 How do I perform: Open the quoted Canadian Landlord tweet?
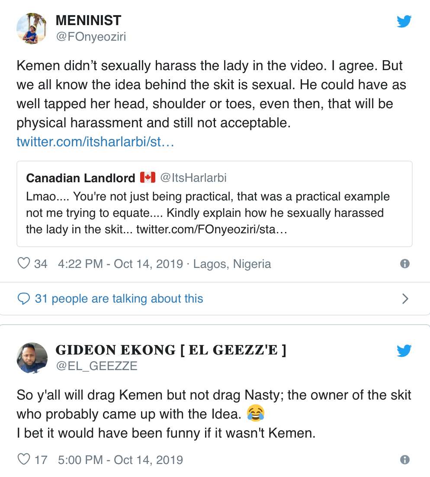(214, 203)
